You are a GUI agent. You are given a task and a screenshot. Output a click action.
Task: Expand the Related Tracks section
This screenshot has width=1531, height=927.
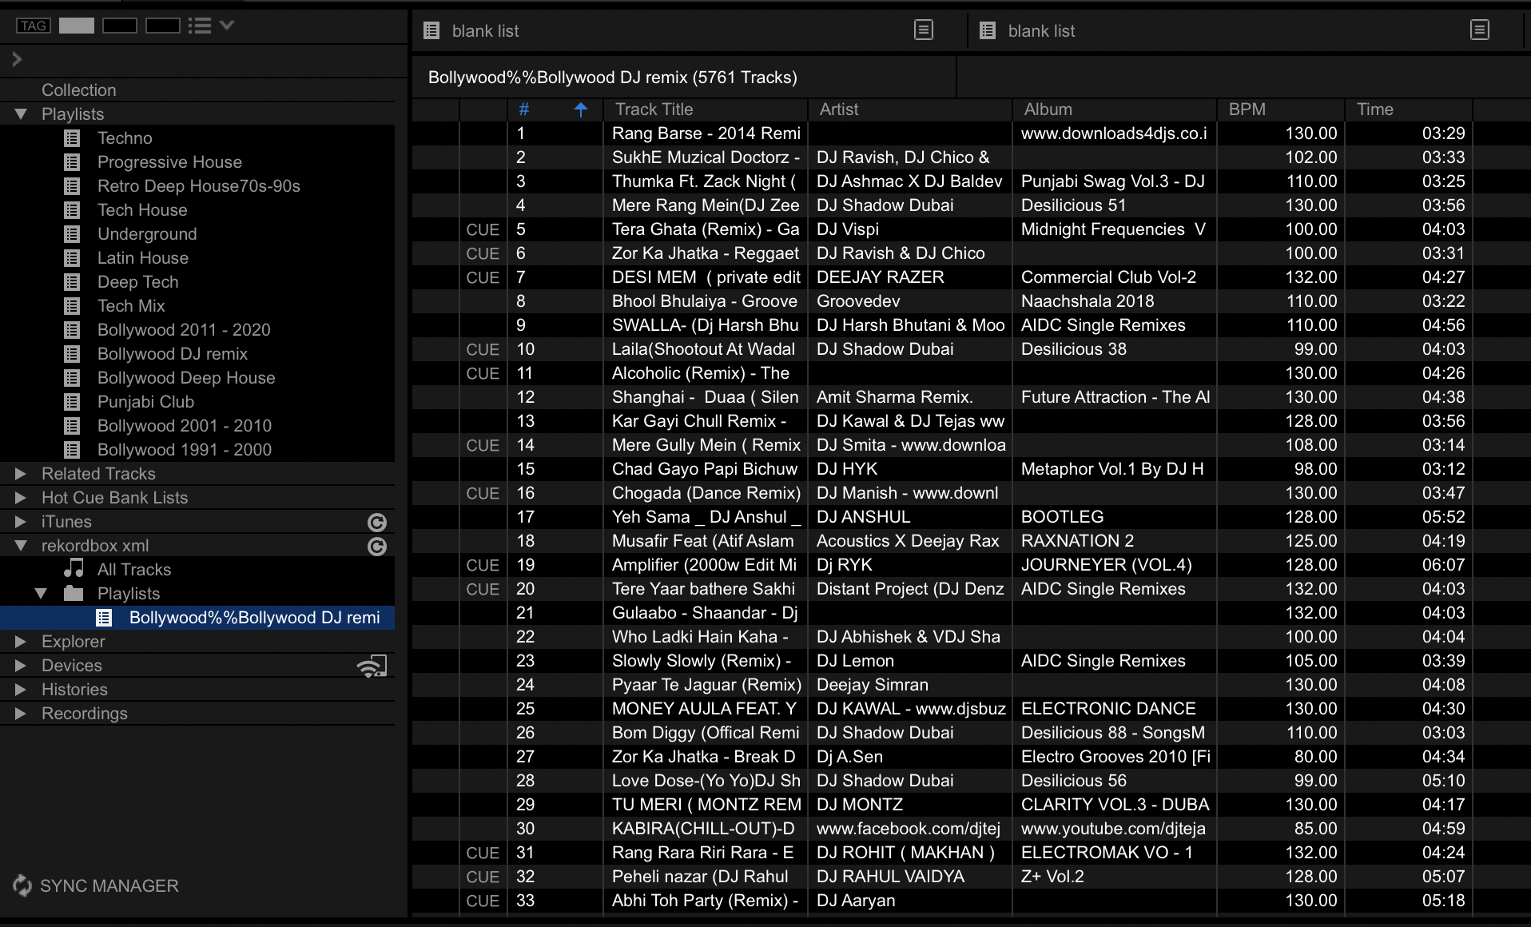[x=21, y=474]
